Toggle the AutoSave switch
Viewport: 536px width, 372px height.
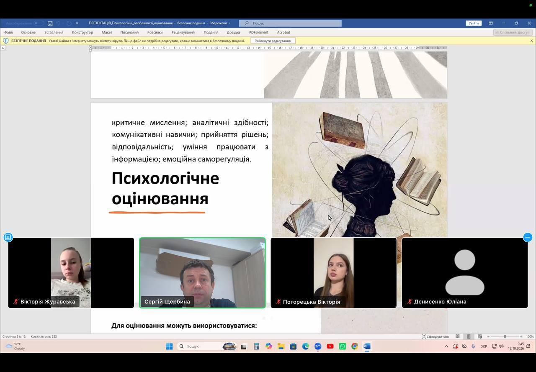click(x=39, y=23)
